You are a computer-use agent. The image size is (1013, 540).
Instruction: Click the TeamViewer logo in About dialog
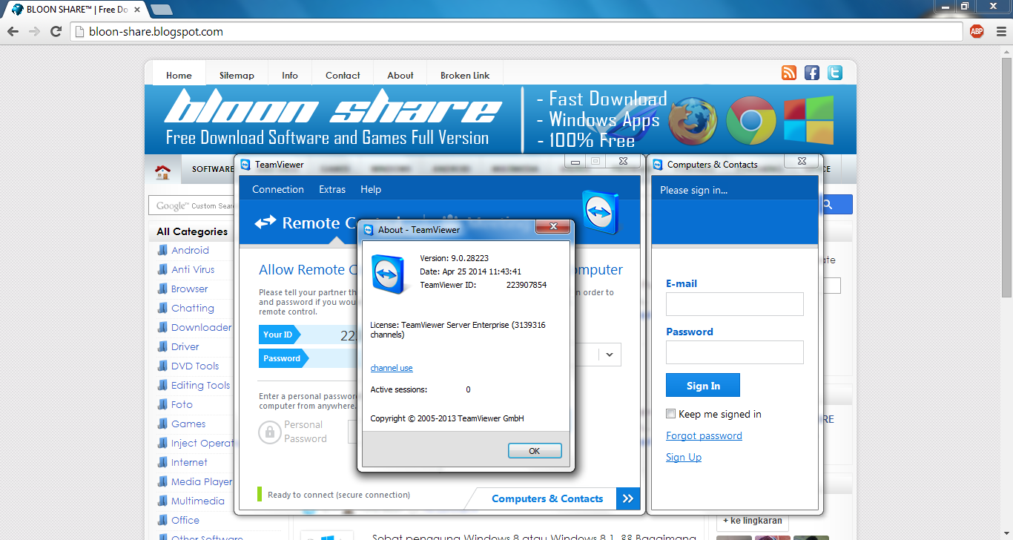click(x=389, y=274)
